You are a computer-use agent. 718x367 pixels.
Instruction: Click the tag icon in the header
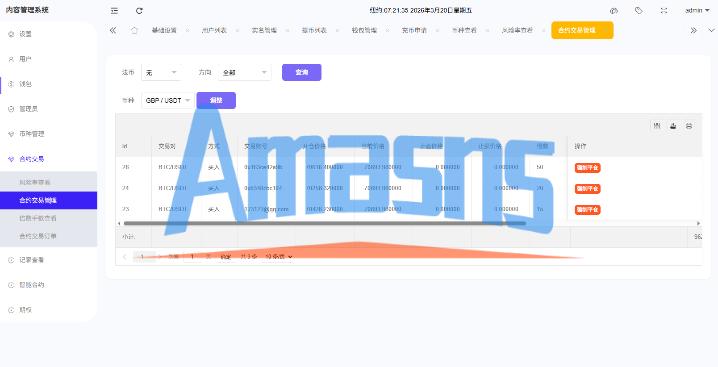(x=639, y=11)
